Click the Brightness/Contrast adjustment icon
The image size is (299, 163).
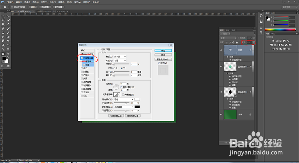[x=273, y=41]
